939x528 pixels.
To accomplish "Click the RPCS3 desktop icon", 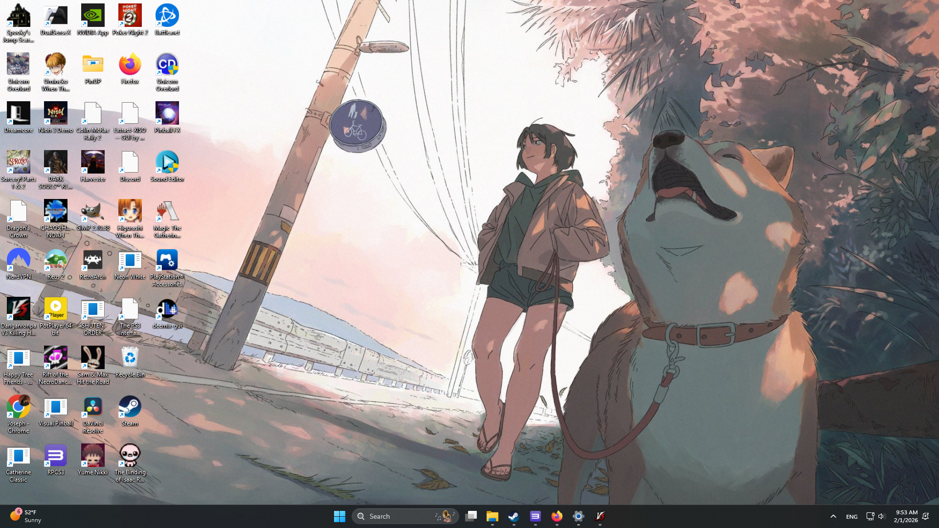I will 55,460.
